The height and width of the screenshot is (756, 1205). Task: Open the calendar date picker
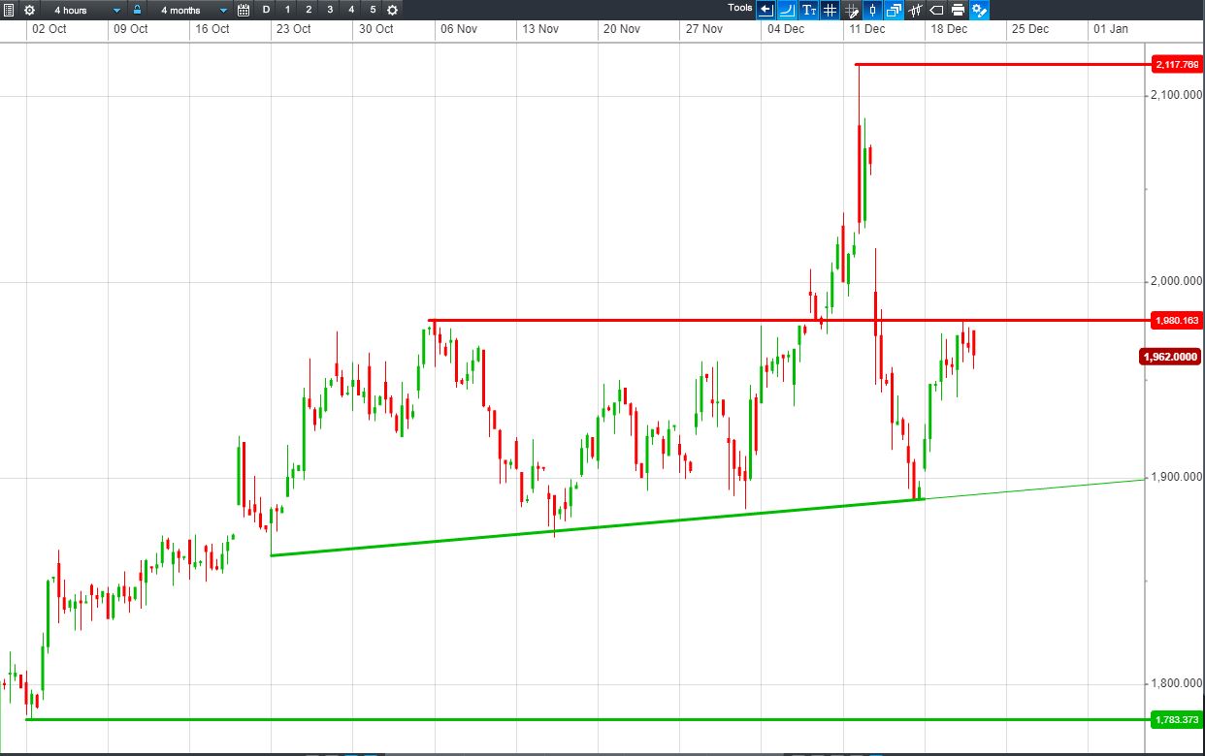click(x=244, y=10)
